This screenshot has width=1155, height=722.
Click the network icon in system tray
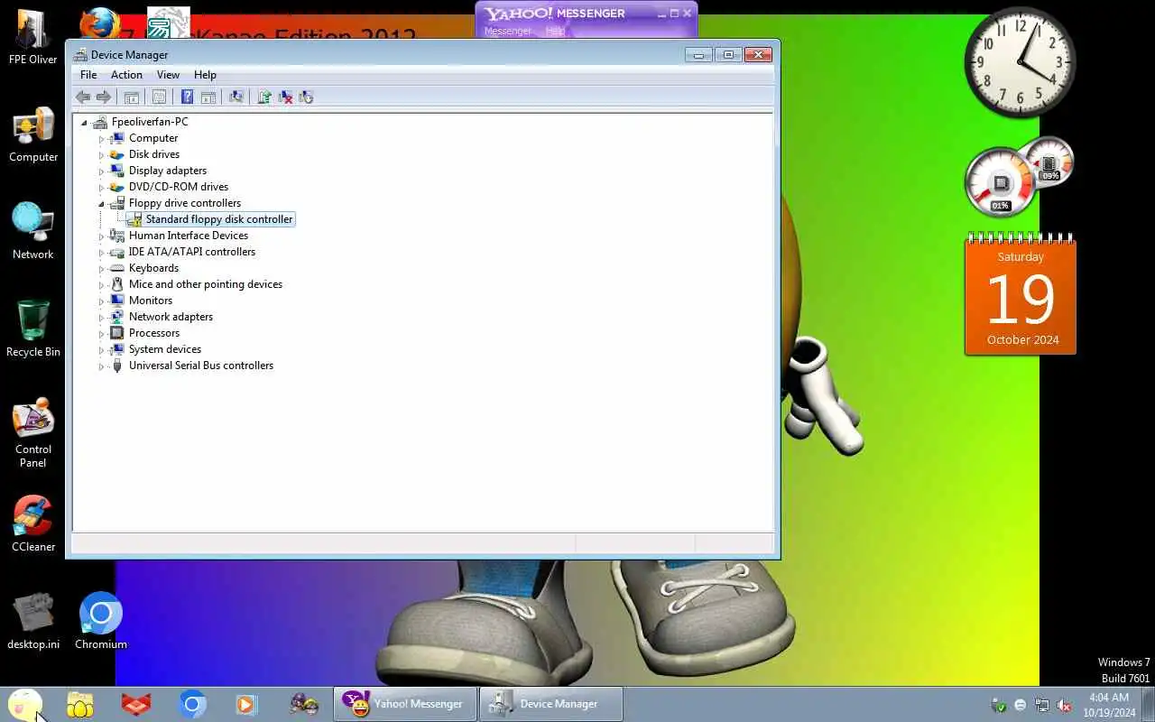[1042, 705]
